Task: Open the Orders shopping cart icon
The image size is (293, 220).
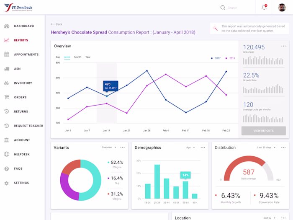Action: point(7,97)
